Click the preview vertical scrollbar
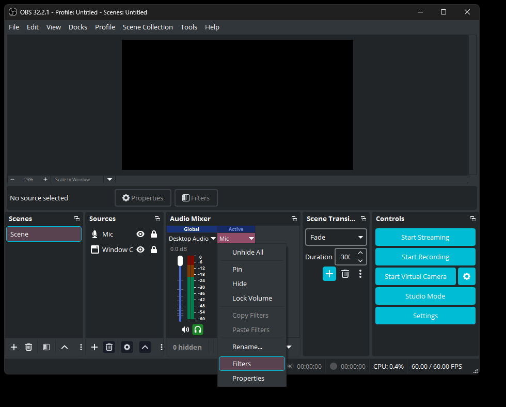This screenshot has width=506, height=407. coord(472,105)
